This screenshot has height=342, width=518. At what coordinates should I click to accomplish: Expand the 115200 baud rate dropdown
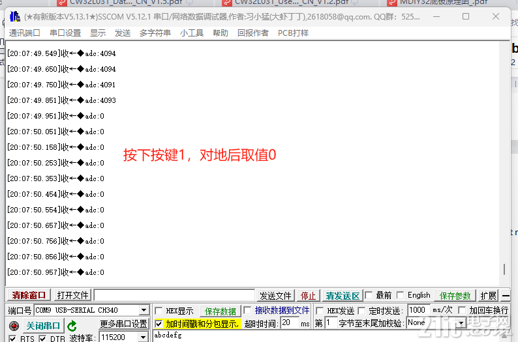coord(143,337)
